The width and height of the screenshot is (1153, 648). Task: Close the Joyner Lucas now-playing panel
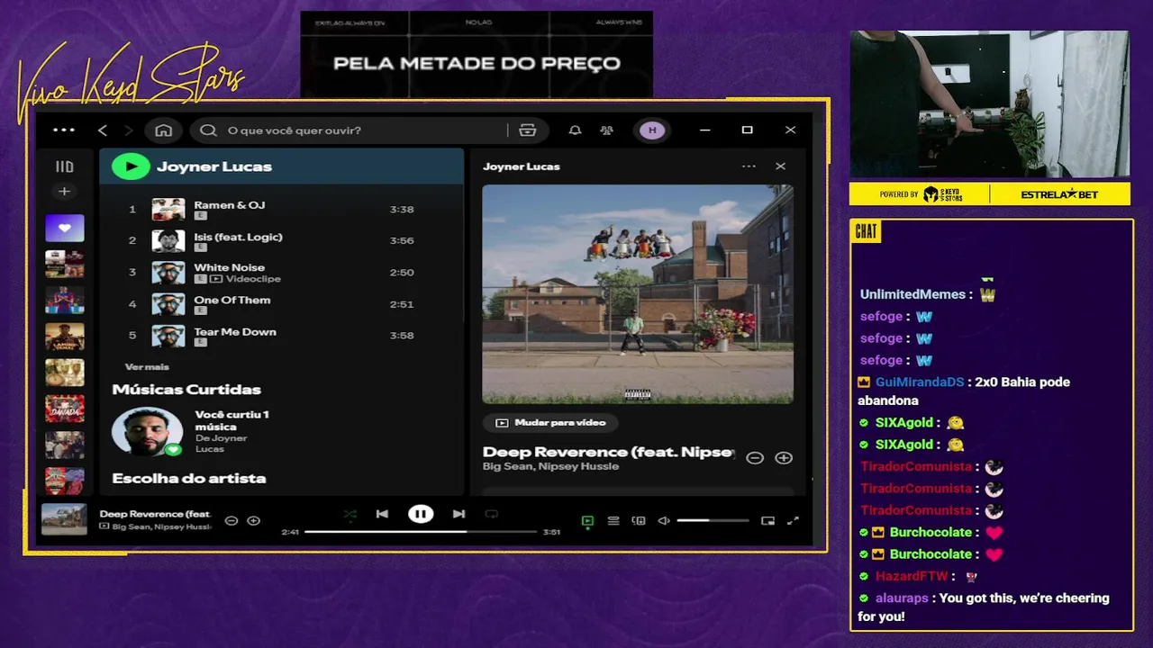point(780,166)
